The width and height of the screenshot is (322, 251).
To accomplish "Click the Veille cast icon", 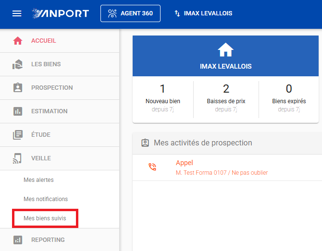I will [x=17, y=158].
